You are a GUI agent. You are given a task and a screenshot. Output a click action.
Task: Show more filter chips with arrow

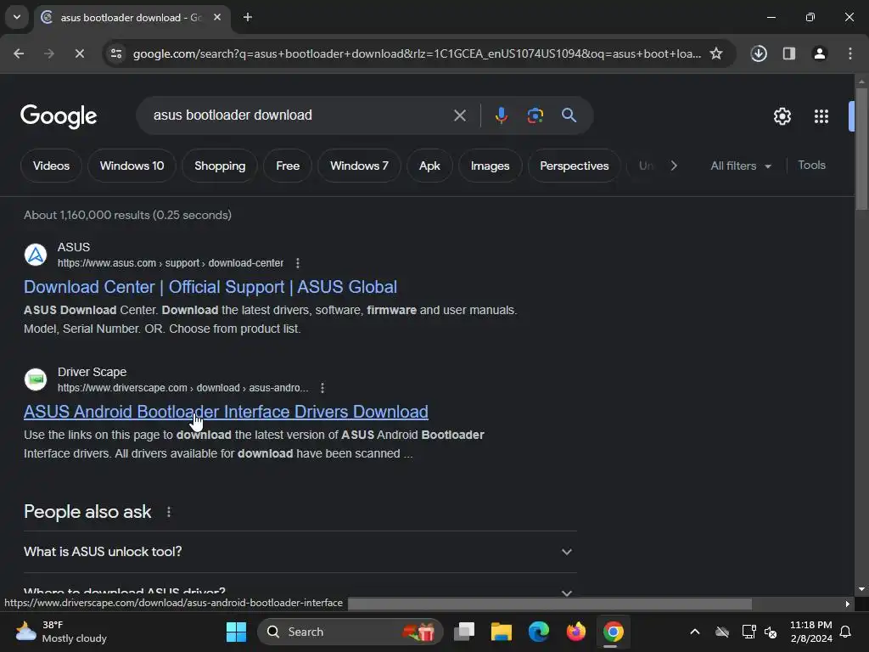point(673,166)
